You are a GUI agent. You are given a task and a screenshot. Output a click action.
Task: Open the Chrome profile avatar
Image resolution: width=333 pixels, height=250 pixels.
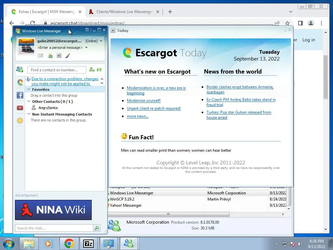click(311, 23)
